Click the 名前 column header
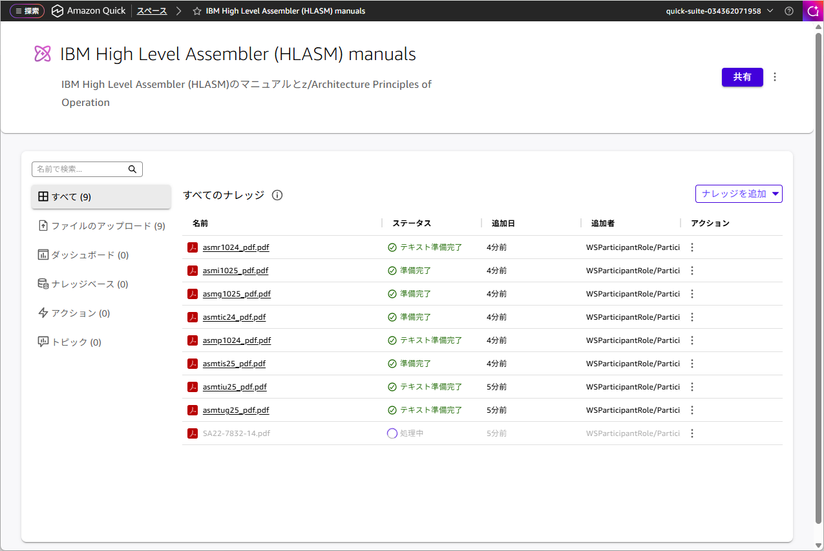 (x=200, y=224)
